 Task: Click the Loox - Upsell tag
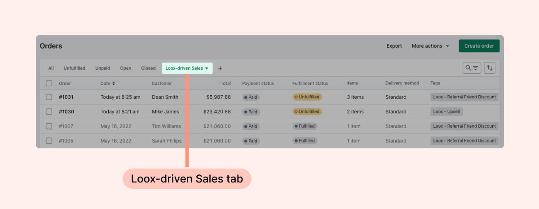[x=446, y=111]
